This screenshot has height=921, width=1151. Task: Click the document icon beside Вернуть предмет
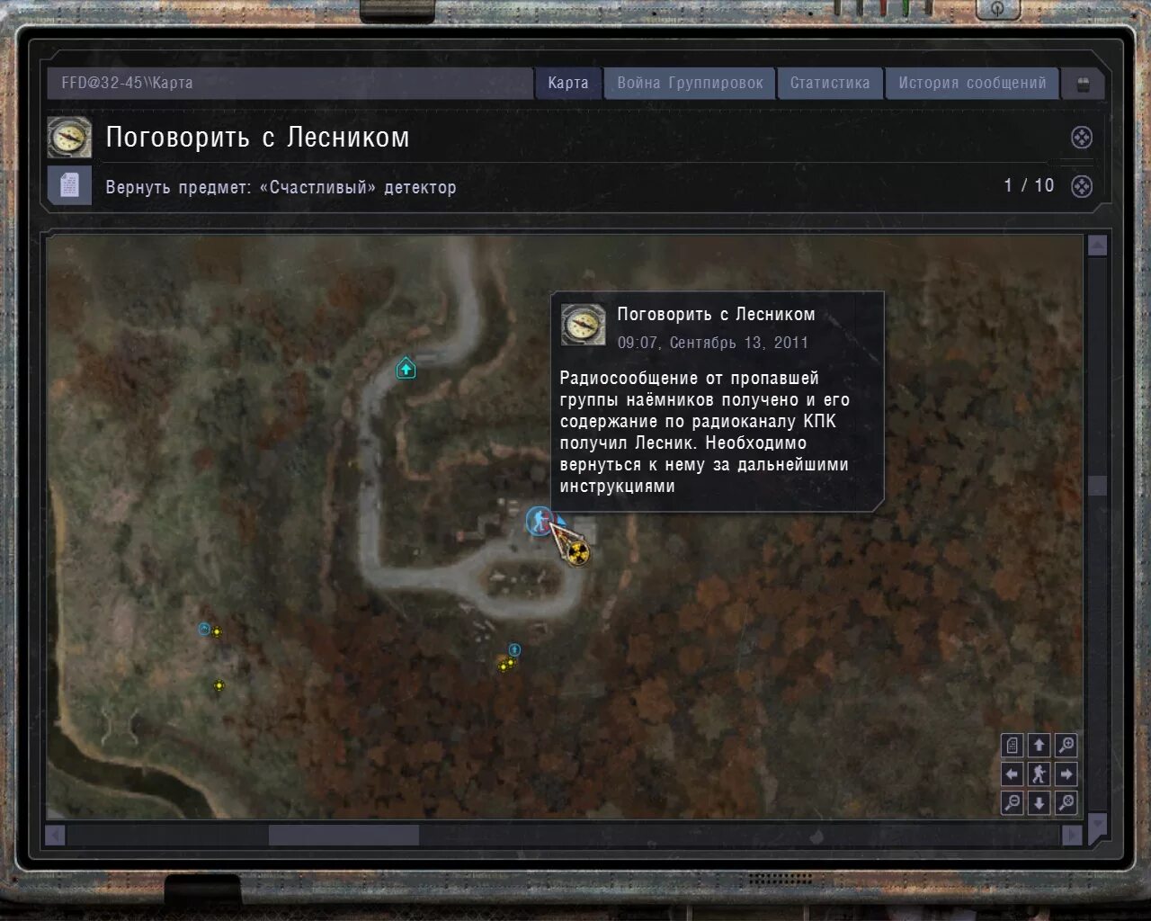point(69,185)
